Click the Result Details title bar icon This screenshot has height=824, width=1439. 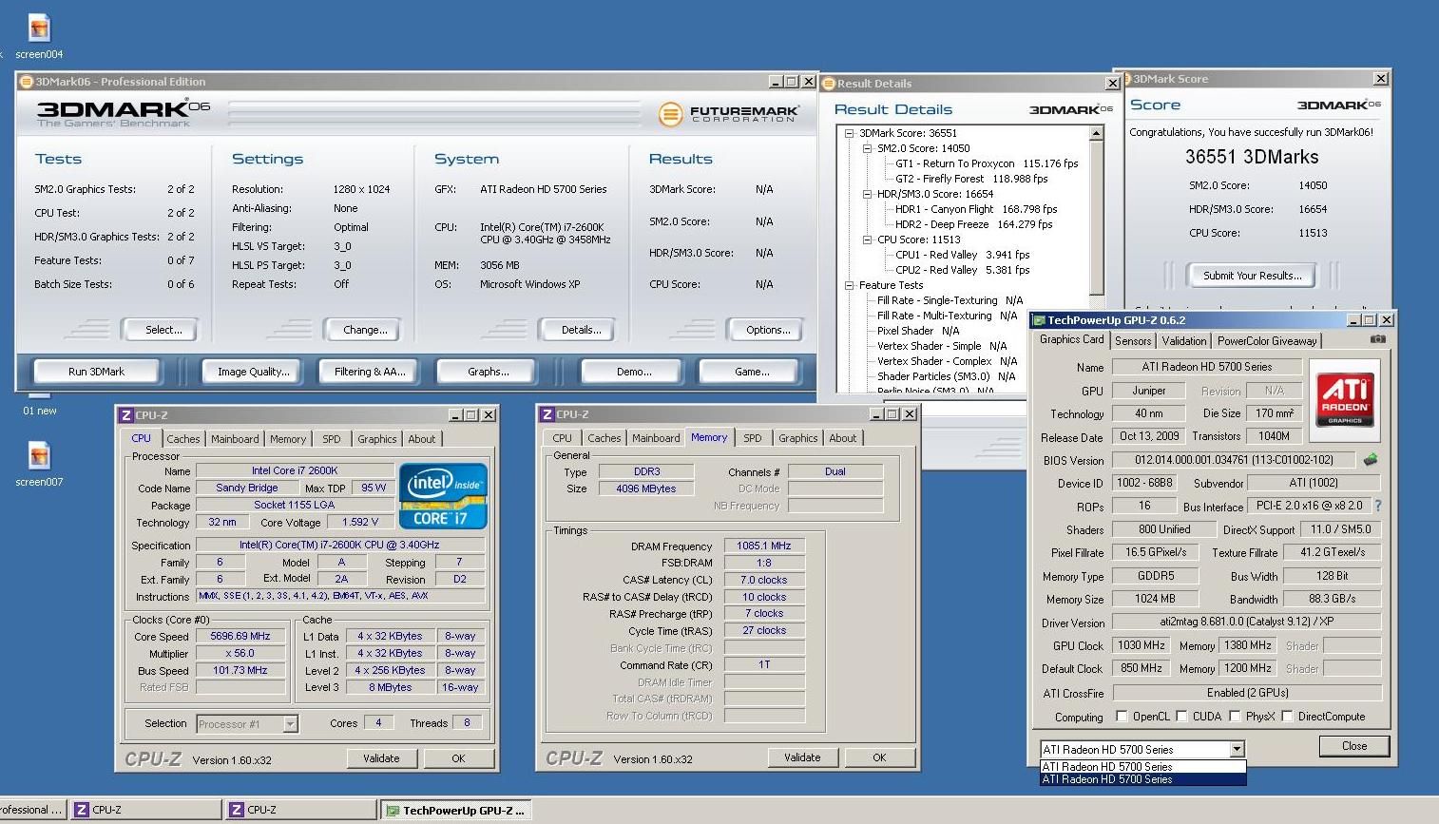[x=829, y=84]
